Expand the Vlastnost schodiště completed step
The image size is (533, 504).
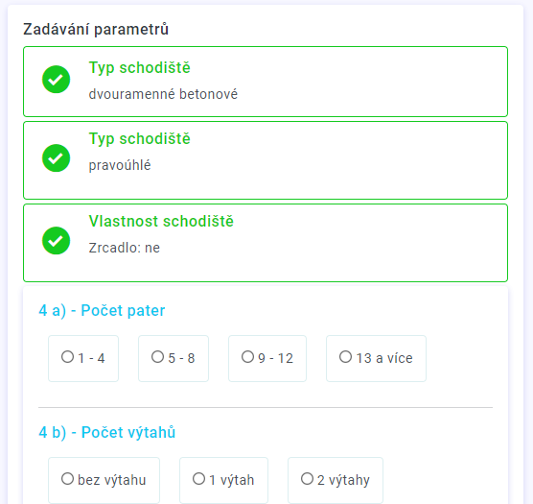coord(266,243)
